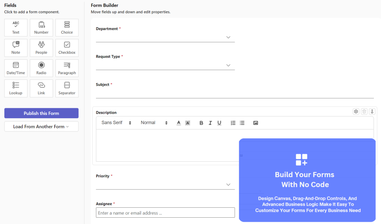The image size is (381, 224).
Task: Open Description field settings gear
Action: (x=356, y=111)
